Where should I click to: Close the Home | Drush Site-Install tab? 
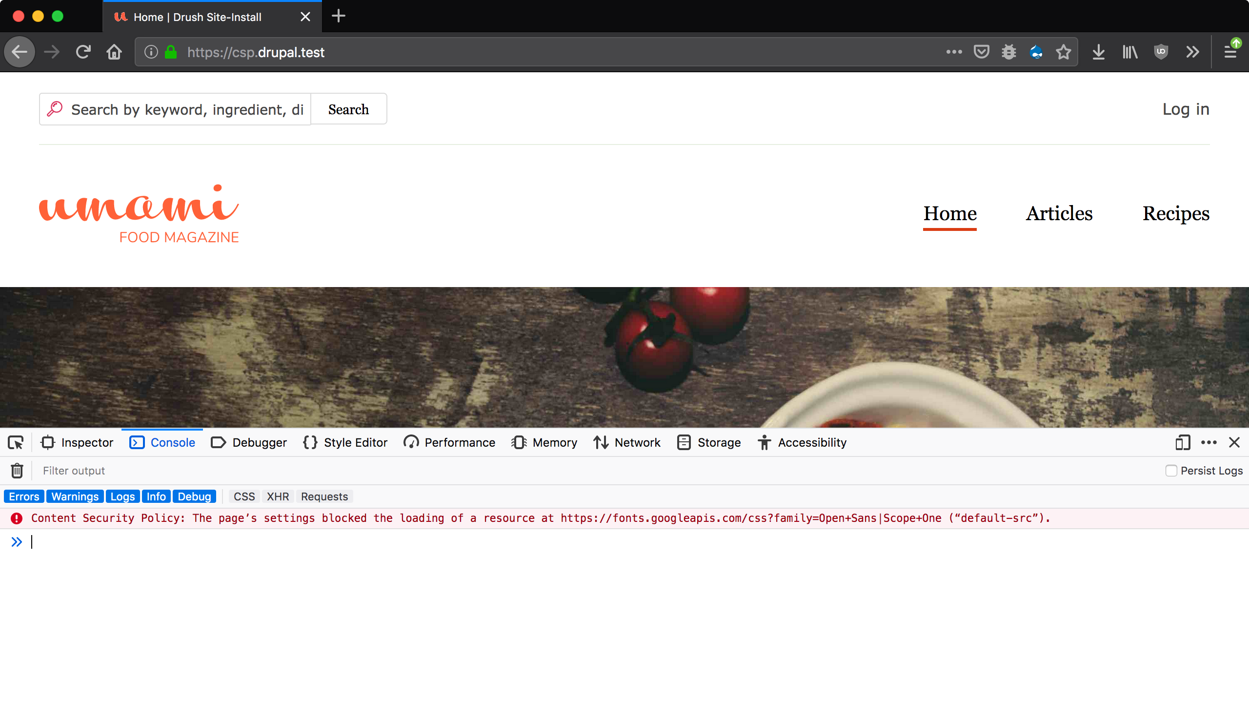click(305, 17)
